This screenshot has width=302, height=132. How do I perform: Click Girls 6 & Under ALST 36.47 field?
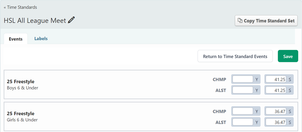click(x=276, y=122)
